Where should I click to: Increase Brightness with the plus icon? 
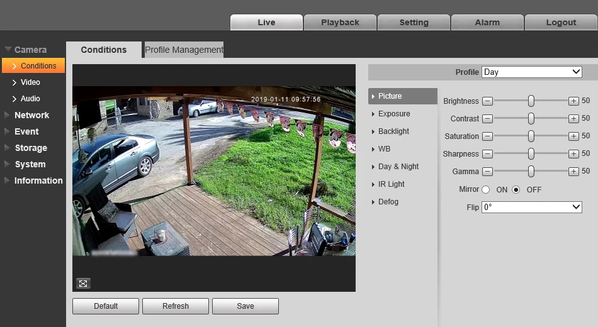tap(573, 101)
